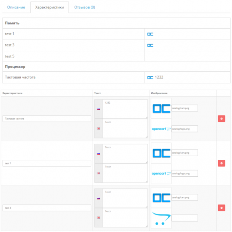Screen dimensions: 232x232
Task: Click the OC icon in the test 3 table row
Action: click(150, 45)
